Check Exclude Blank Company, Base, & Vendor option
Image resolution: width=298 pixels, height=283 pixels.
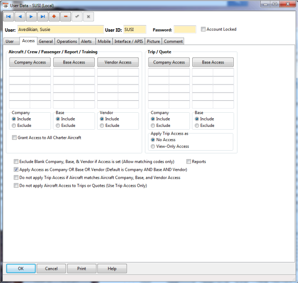[x=16, y=162]
